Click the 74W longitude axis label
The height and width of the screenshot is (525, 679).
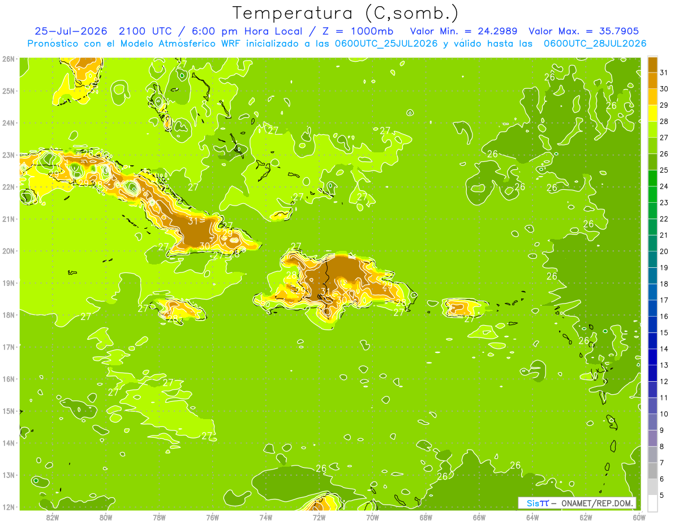265,517
